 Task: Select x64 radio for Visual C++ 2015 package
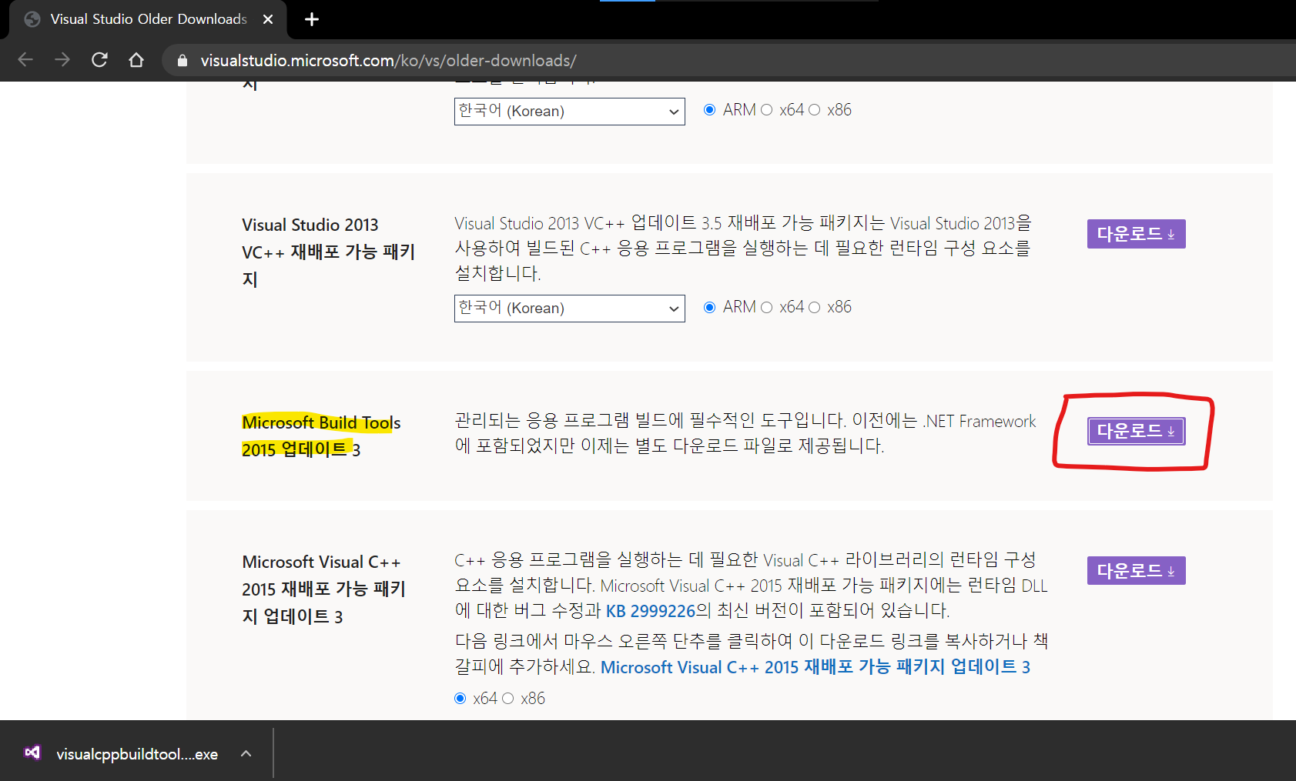point(460,699)
